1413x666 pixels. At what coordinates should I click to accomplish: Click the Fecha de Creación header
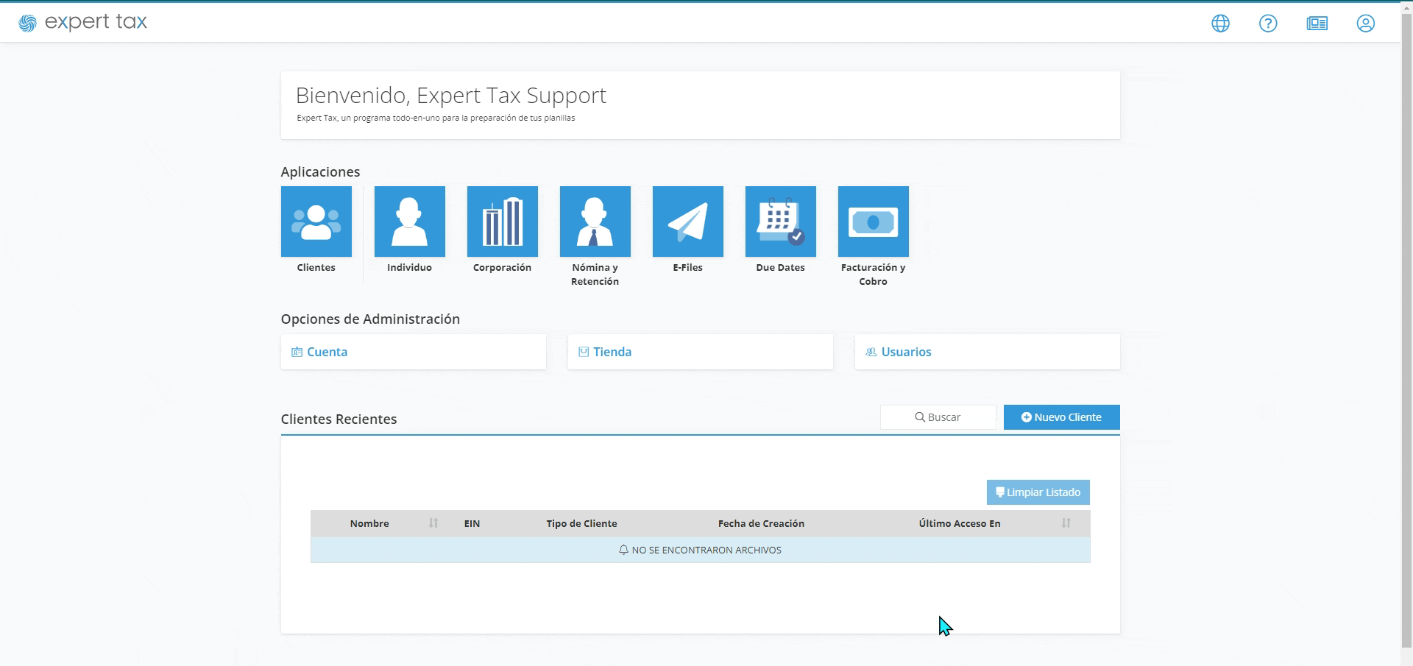click(761, 523)
